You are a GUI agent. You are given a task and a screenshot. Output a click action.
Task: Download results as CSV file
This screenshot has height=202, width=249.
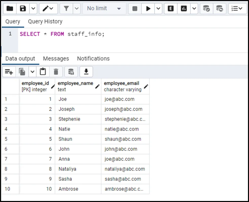tap(86, 72)
